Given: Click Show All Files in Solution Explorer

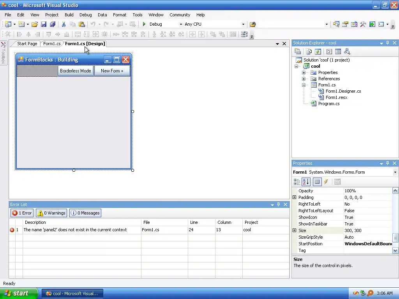Looking at the screenshot, I should click(309, 52).
